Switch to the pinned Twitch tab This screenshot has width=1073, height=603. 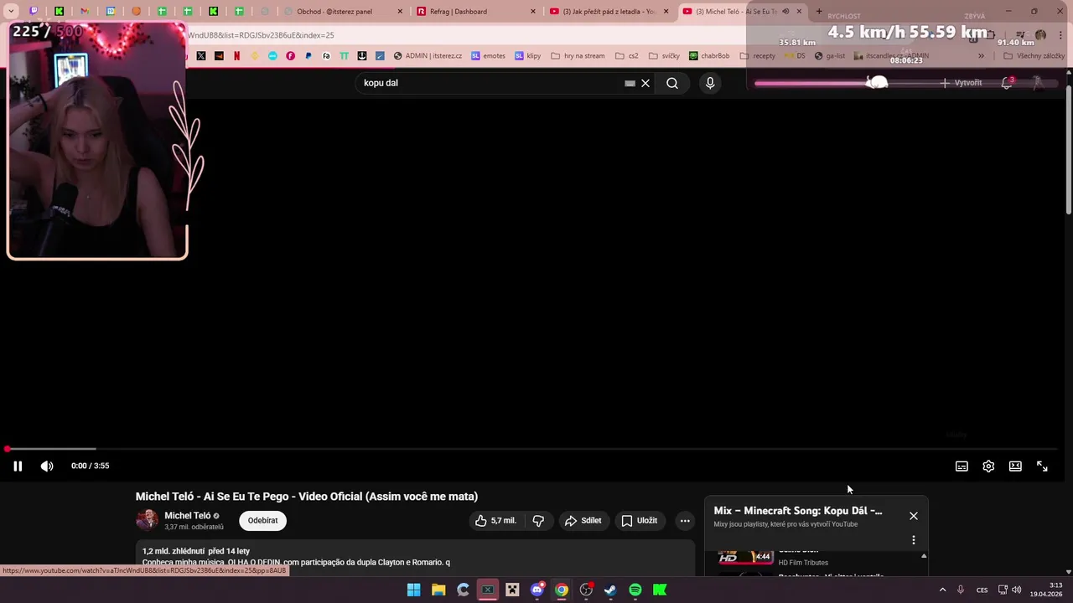coord(34,12)
